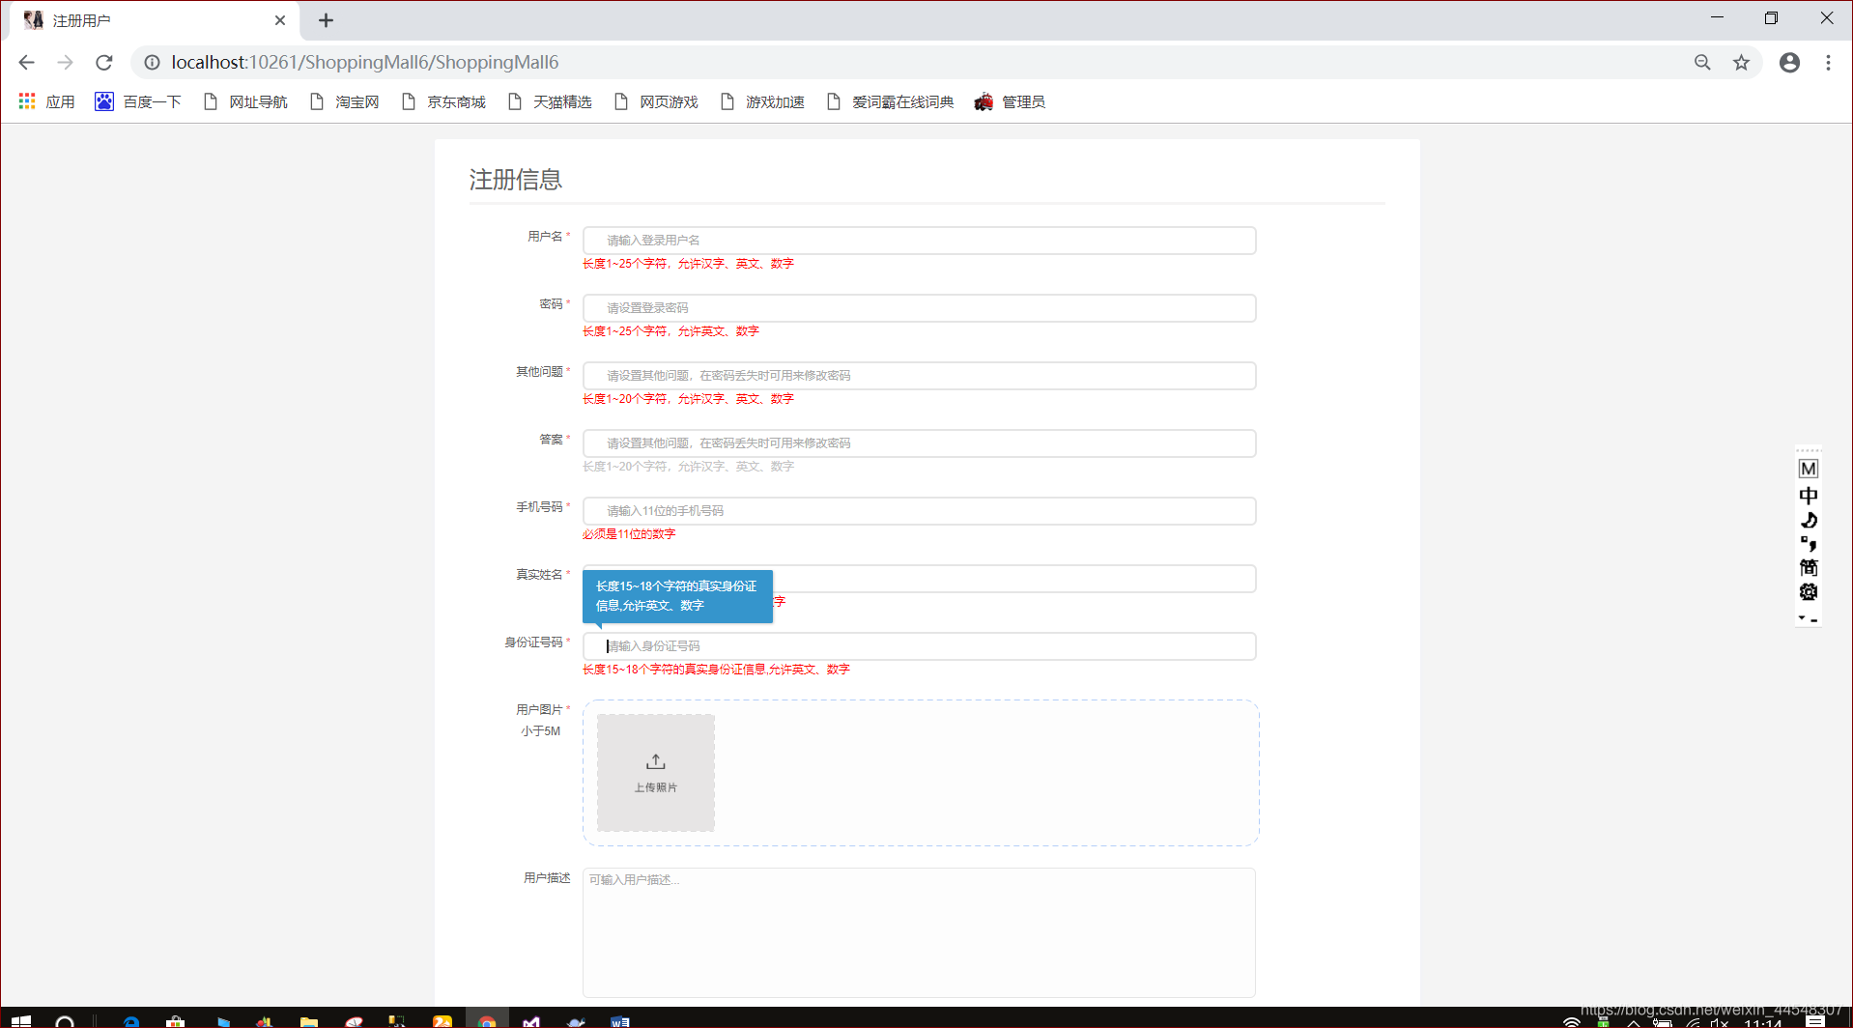The height and width of the screenshot is (1028, 1853).
Task: Click the browser forward arrow
Action: click(x=65, y=62)
